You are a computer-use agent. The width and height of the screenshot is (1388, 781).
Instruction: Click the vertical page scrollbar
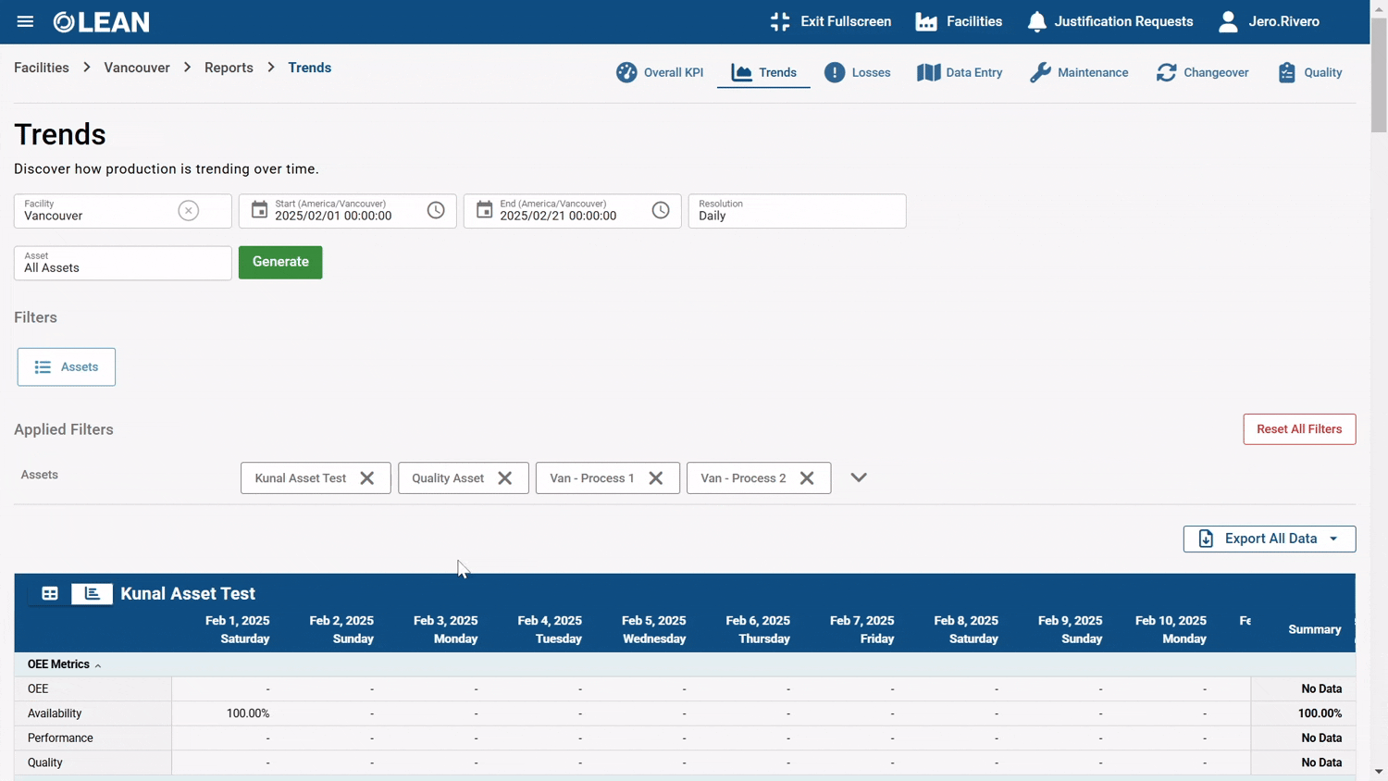pyautogui.click(x=1379, y=76)
